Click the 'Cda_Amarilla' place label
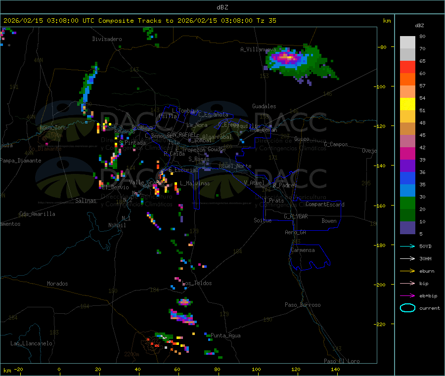This screenshot has height=376, width=445. click(37, 214)
